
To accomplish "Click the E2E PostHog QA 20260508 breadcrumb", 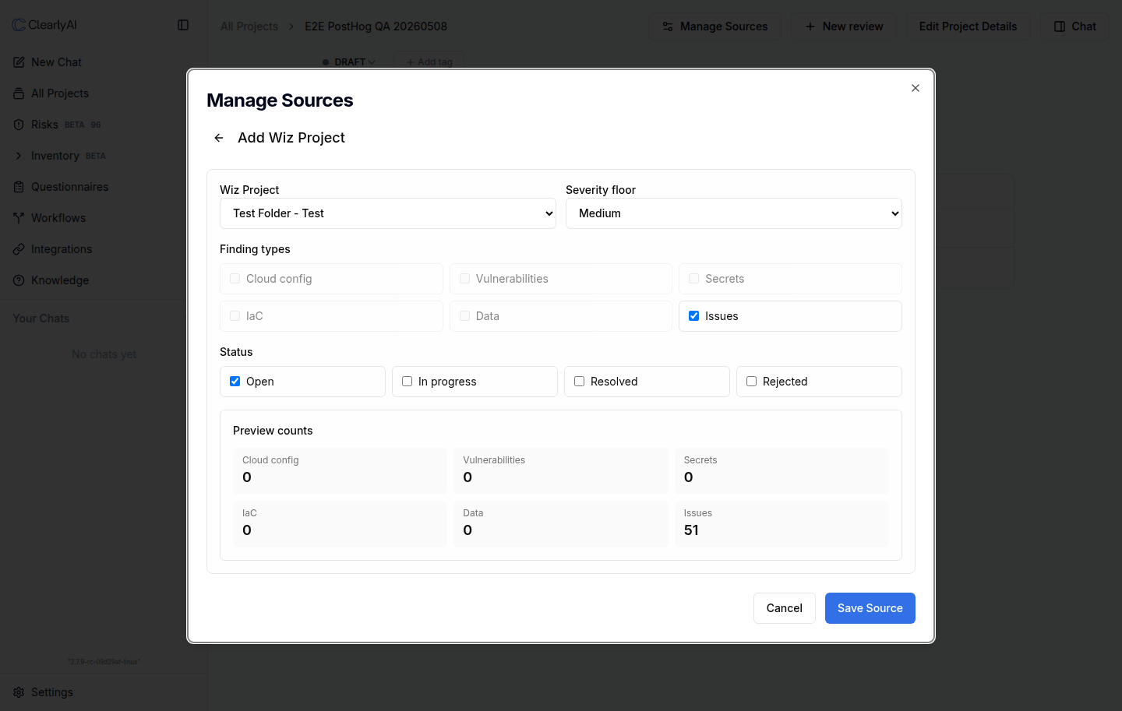I will 376,26.
